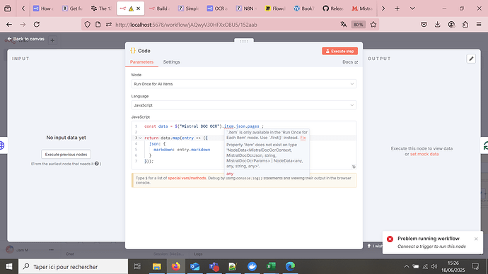
Task: Go back to canvas
Action: (26, 39)
